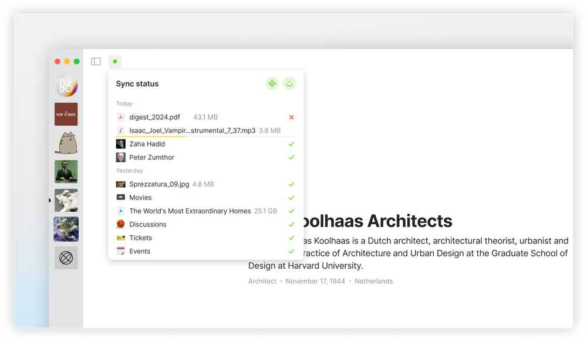Toggle the sidebar panel icon
The height and width of the screenshot is (342, 587).
(x=96, y=62)
